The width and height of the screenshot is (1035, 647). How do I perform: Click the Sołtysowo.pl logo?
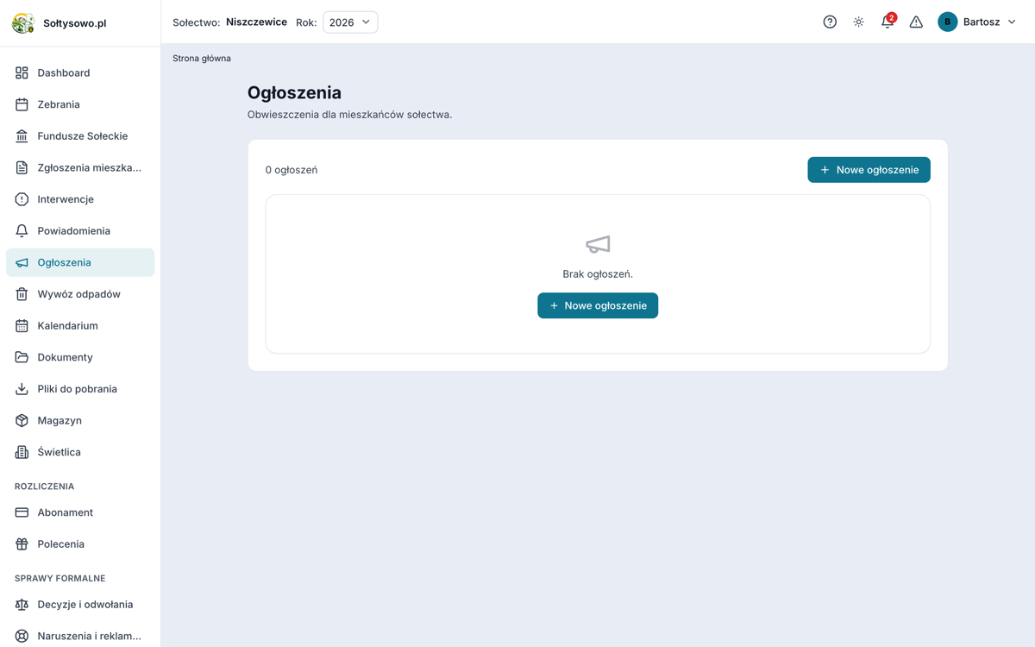coord(23,23)
